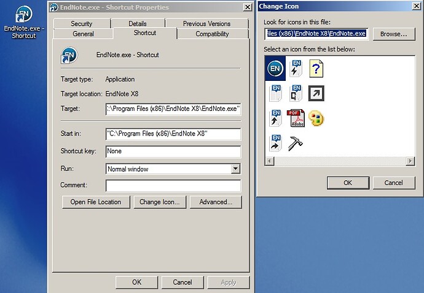Image resolution: width=424 pixels, height=293 pixels.
Task: Switch to the Details tab
Action: (x=138, y=24)
